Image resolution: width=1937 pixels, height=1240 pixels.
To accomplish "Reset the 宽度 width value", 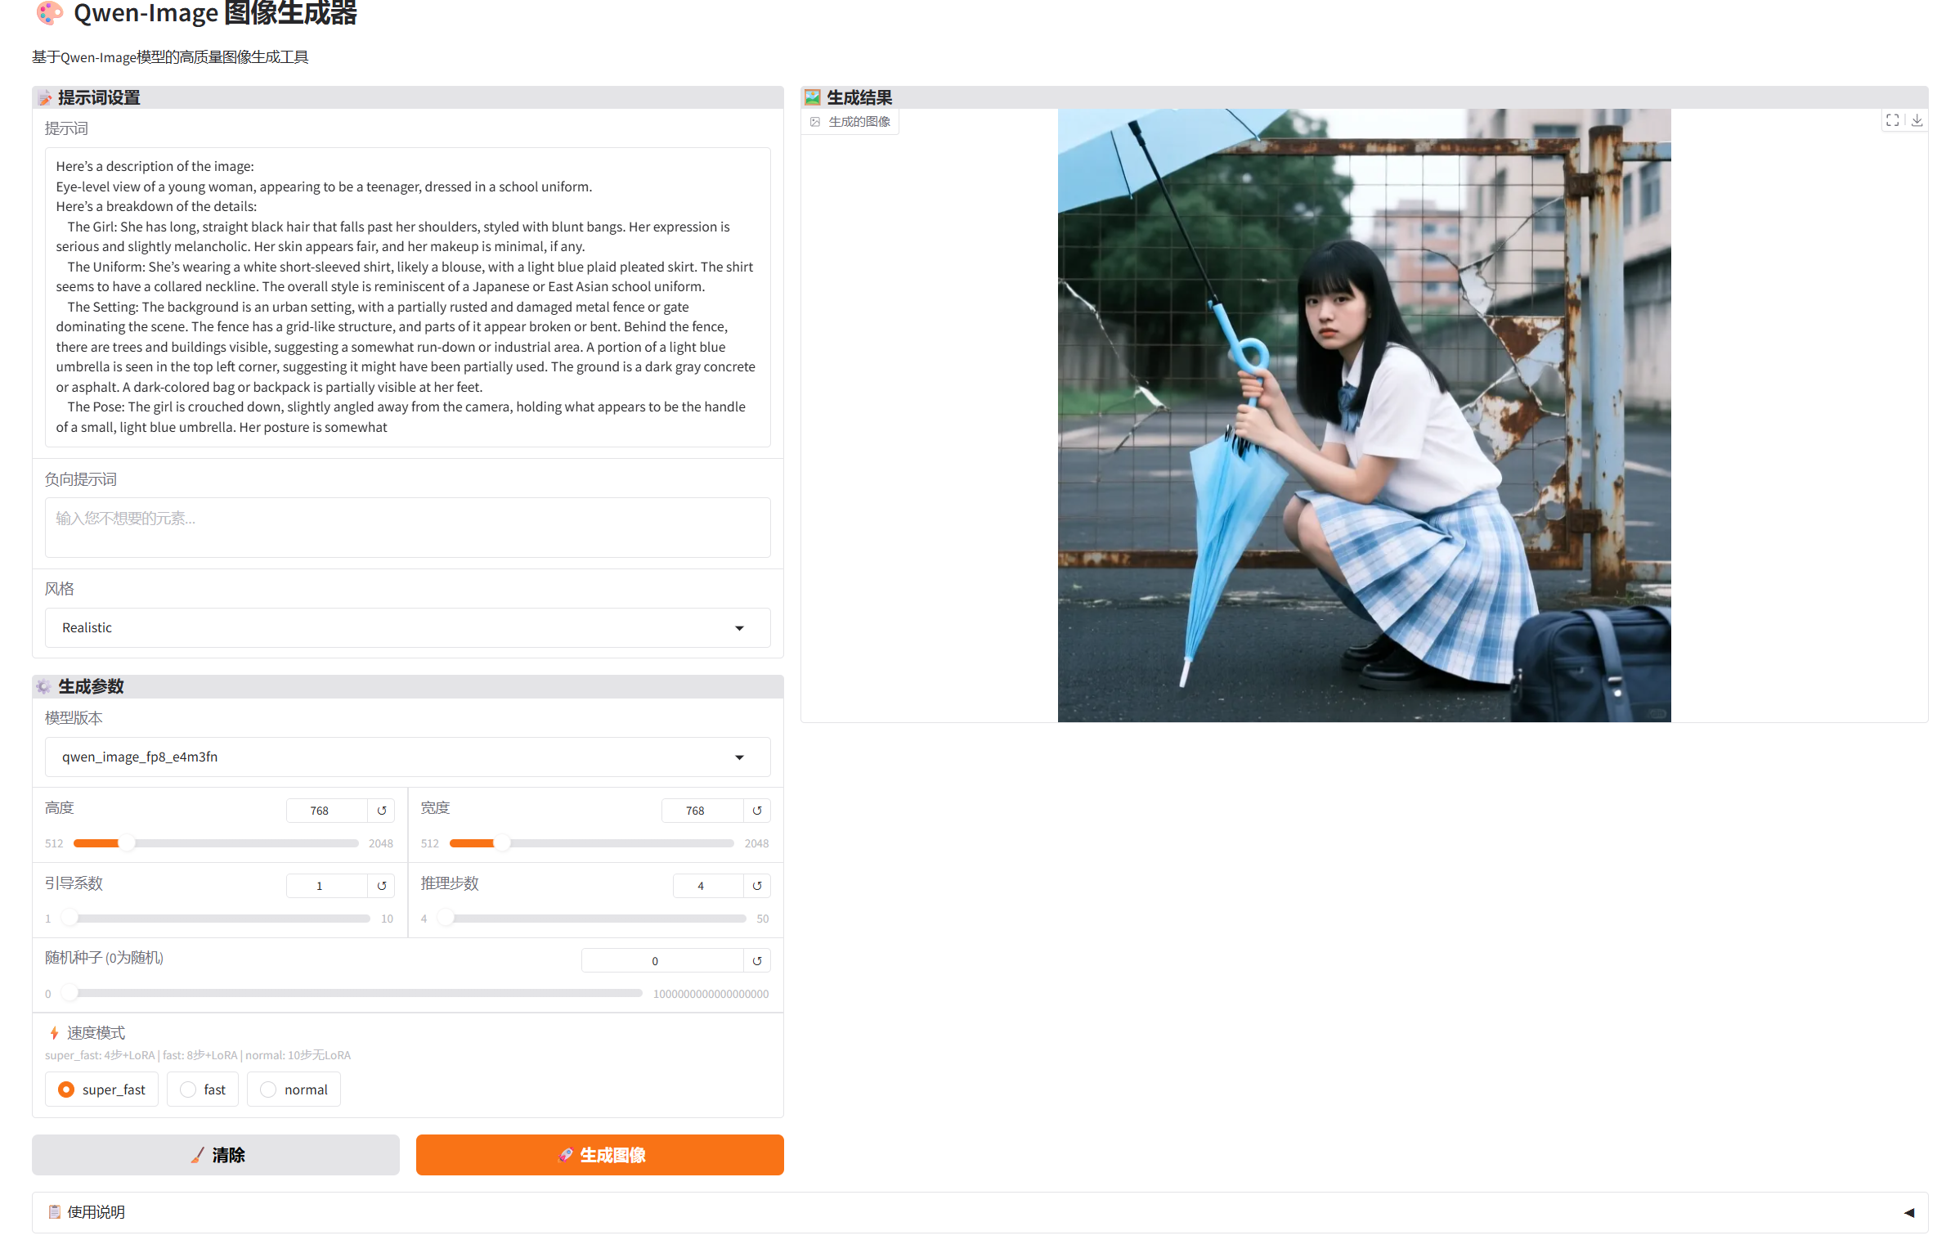I will tap(757, 811).
